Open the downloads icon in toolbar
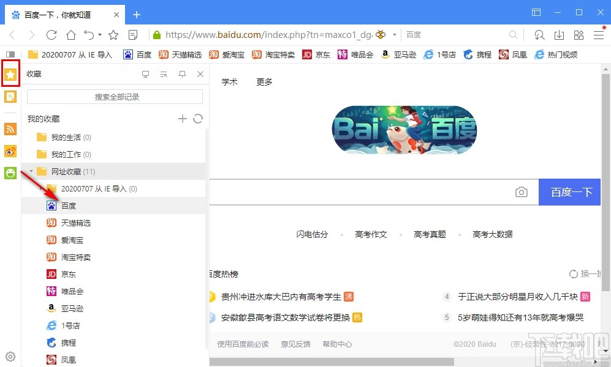611x367 pixels. tap(559, 35)
